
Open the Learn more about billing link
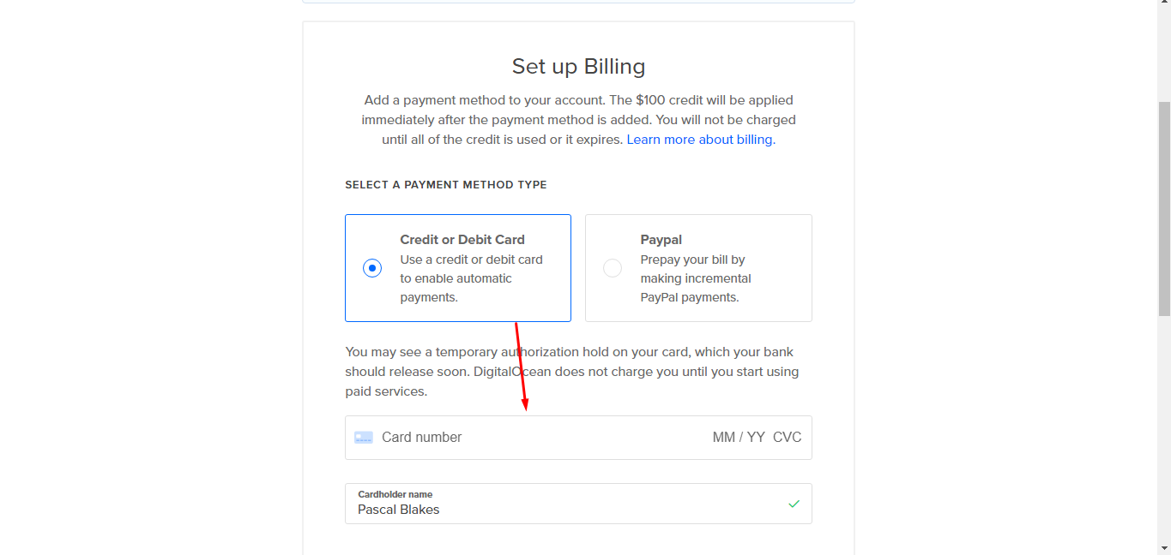pyautogui.click(x=700, y=140)
